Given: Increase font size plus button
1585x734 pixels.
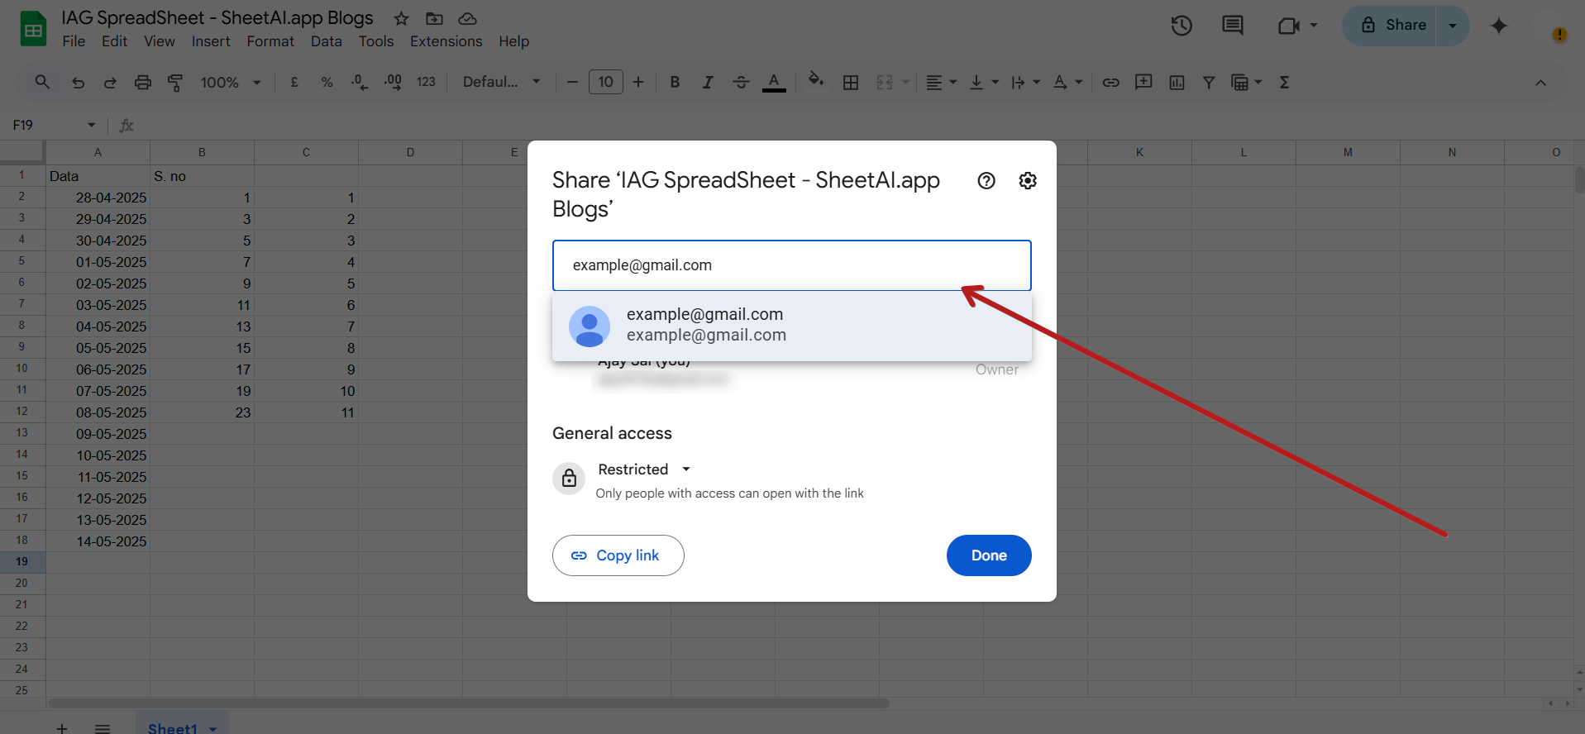Looking at the screenshot, I should 638,82.
